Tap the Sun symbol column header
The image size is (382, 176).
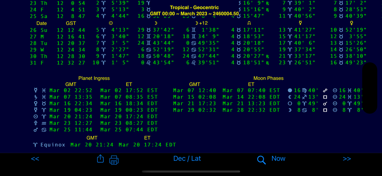(111, 23)
